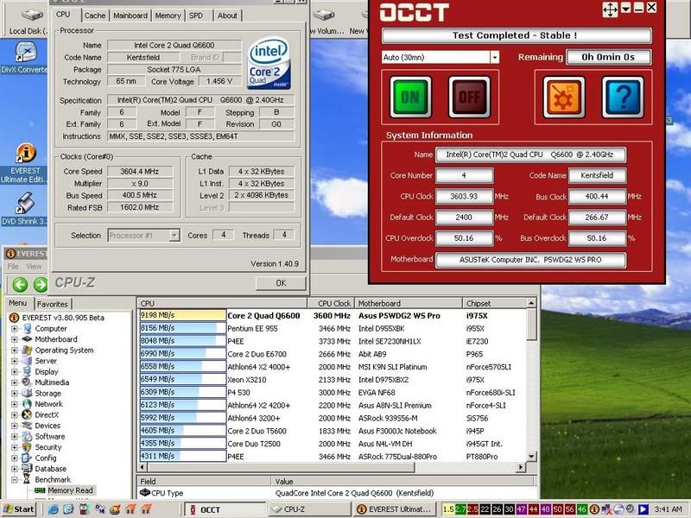This screenshot has height=518, width=691.
Task: Switch to the Memory tab in CPU-Z
Action: (x=168, y=16)
